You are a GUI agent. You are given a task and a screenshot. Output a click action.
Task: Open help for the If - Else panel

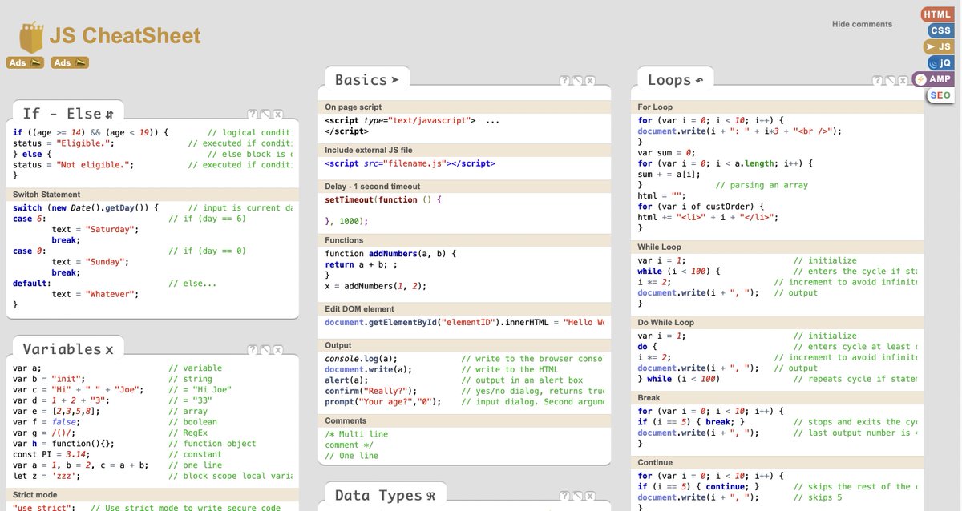tap(253, 115)
